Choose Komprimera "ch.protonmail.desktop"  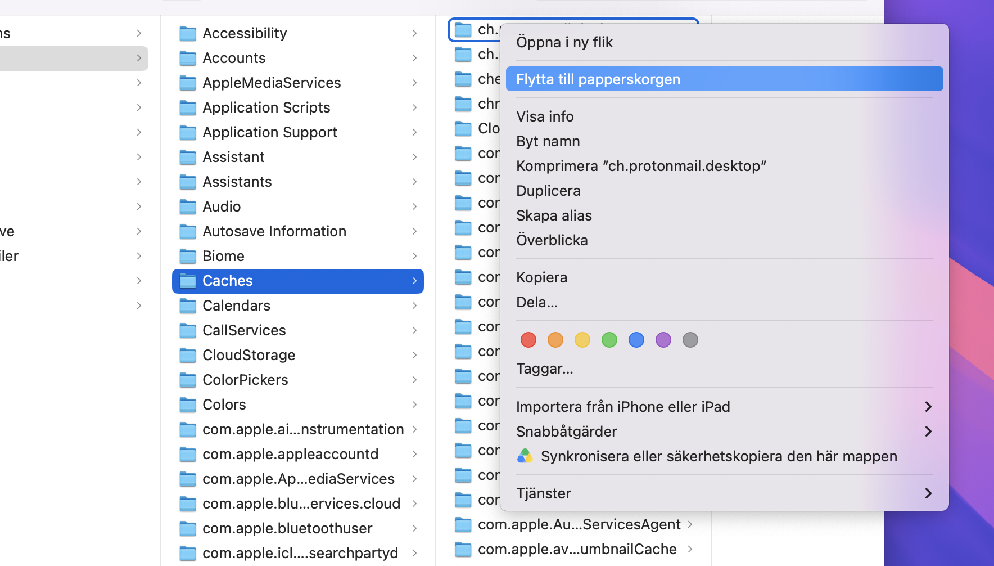click(725, 166)
